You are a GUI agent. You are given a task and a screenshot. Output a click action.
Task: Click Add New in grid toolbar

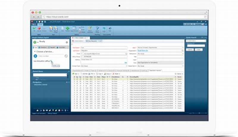84,74
